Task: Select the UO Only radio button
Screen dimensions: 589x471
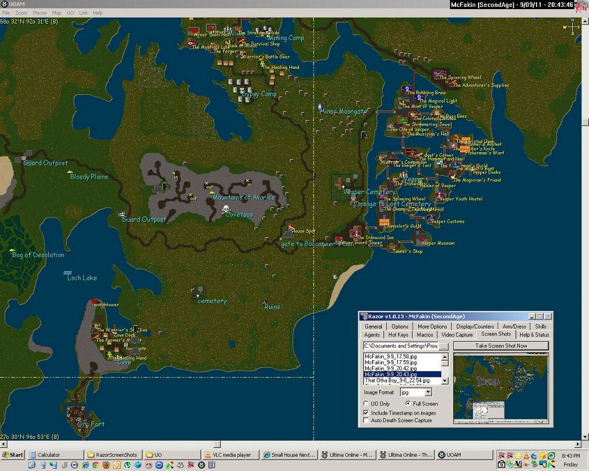Action: coord(367,404)
